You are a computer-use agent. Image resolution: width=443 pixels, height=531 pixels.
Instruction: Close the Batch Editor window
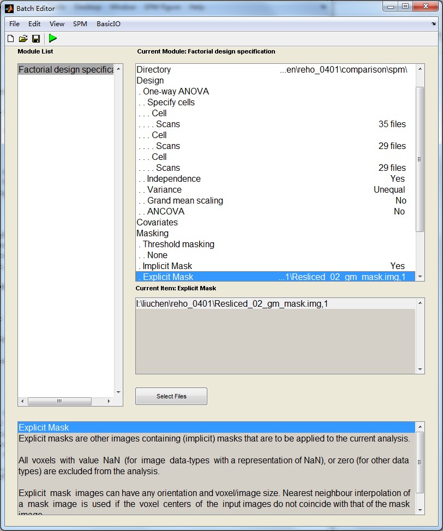[426, 7]
